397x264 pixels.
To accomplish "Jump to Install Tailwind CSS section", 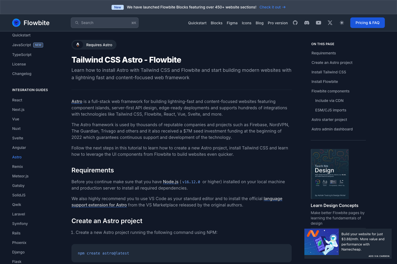I will click(x=329, y=72).
